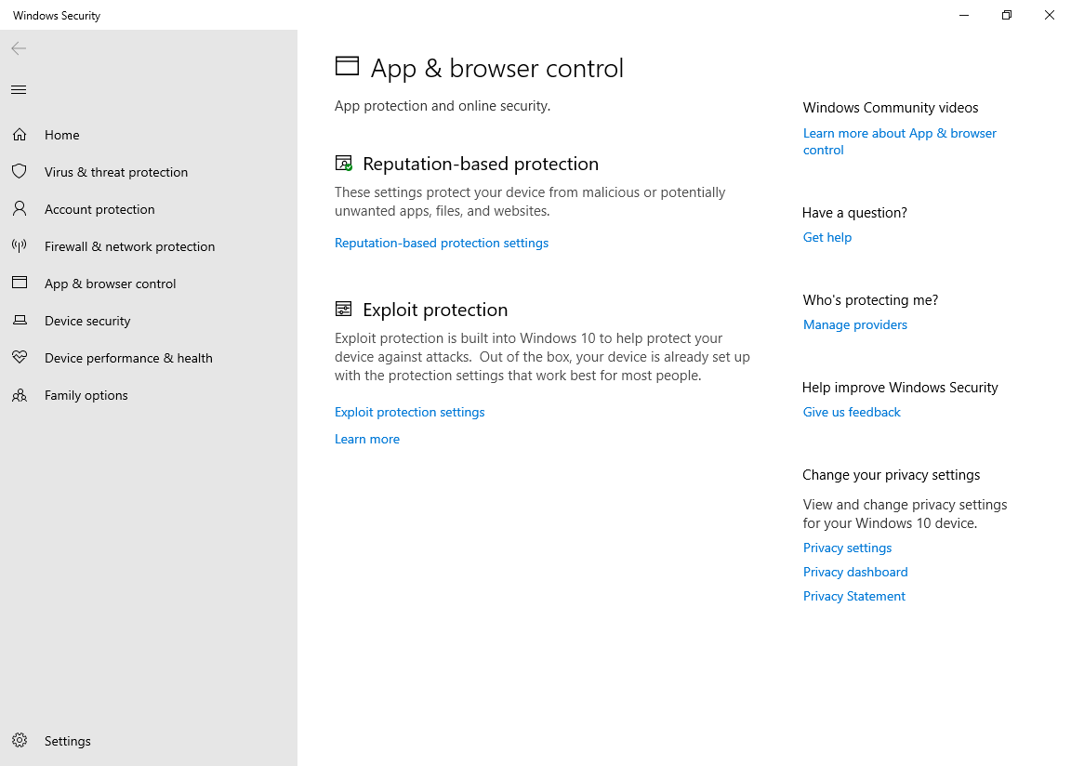Click the Home house icon

coord(19,135)
